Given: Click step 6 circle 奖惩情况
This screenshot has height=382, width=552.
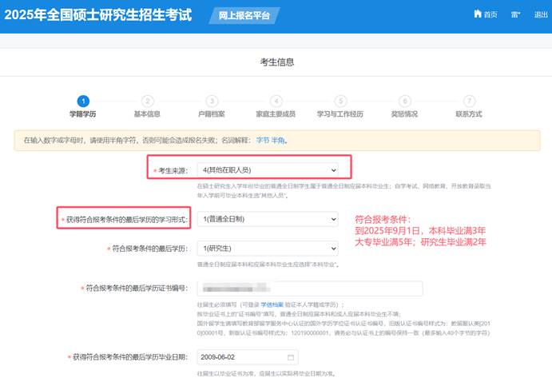Looking at the screenshot, I should coord(404,101).
